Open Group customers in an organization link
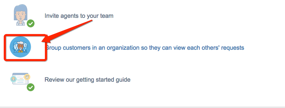The image size is (285, 108). pyautogui.click(x=144, y=48)
